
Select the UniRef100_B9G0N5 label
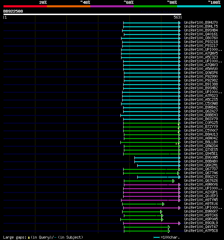(201, 158)
